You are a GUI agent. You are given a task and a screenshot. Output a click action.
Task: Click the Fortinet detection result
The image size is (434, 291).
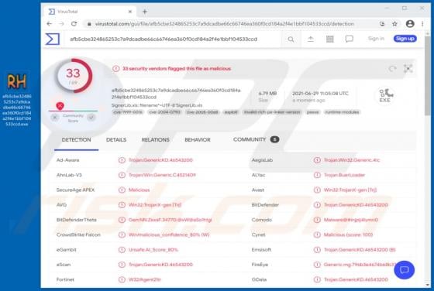pyautogui.click(x=144, y=279)
